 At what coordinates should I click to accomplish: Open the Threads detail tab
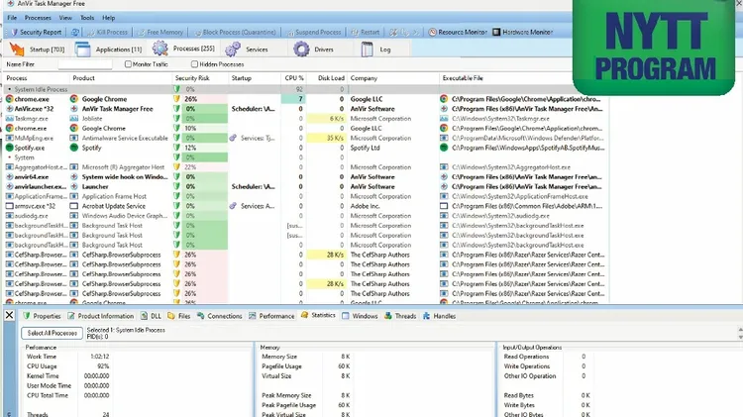400,316
